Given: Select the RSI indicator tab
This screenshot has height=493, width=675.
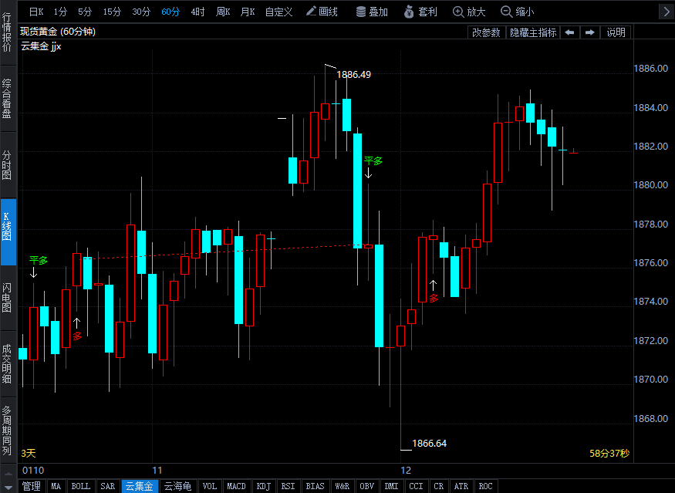Looking at the screenshot, I should [288, 486].
